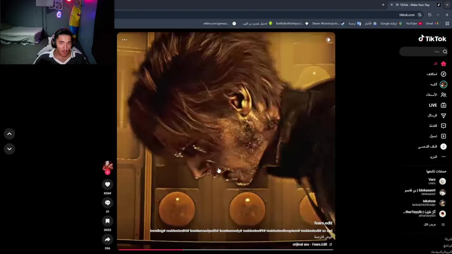Viewport: 452px width, 254px height.
Task: Open a new browser tab with plus
Action: (383, 5)
